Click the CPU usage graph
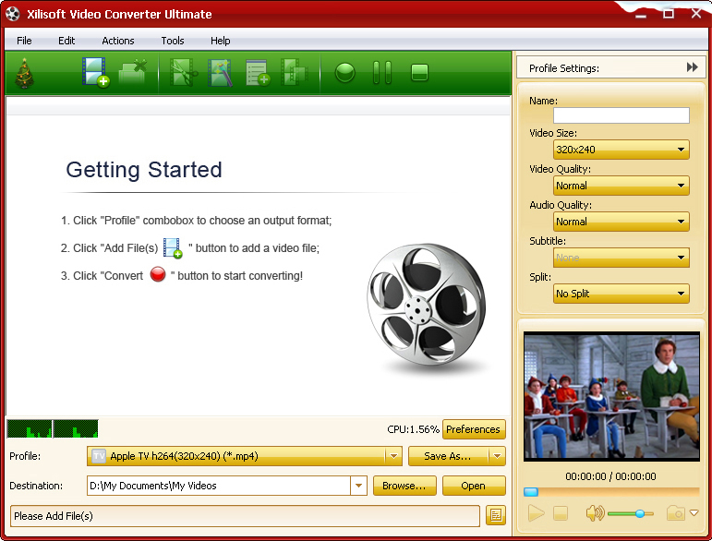 53,429
